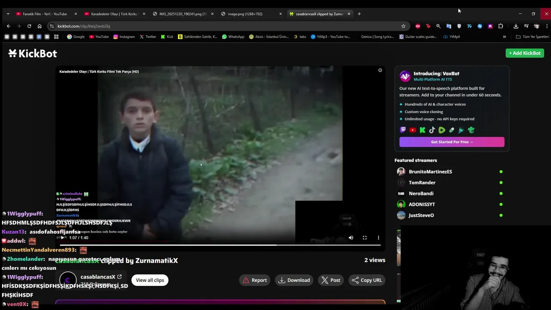
Task: Open the YtMp4 bookmark
Action: [452, 37]
